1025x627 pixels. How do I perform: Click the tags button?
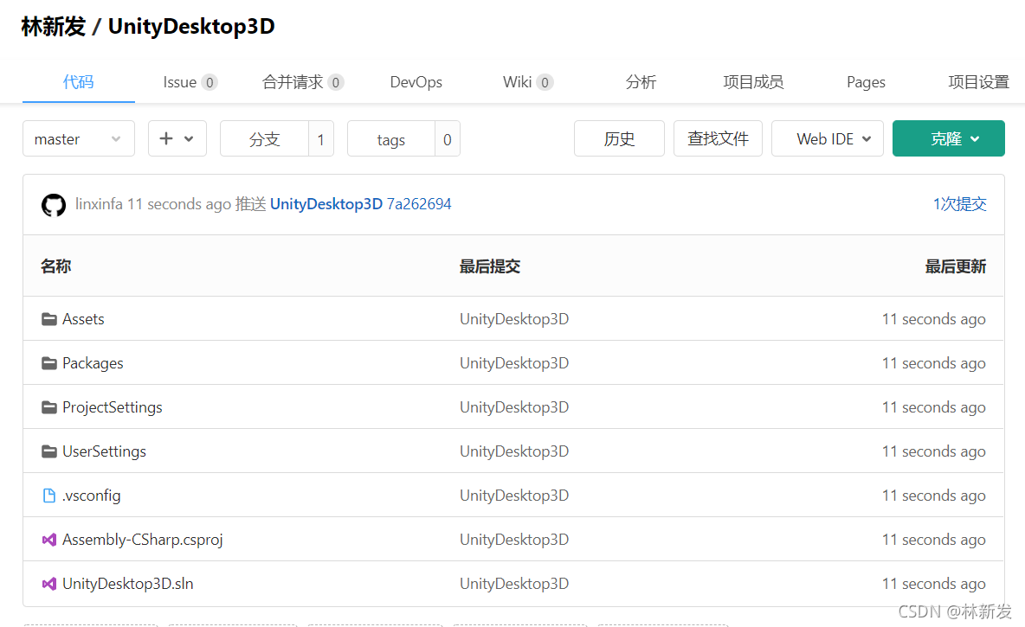pos(391,138)
